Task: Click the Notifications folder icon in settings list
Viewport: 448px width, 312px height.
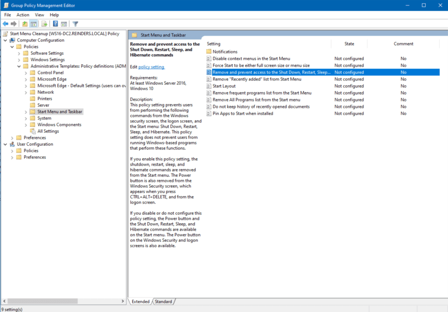Action: click(x=209, y=52)
